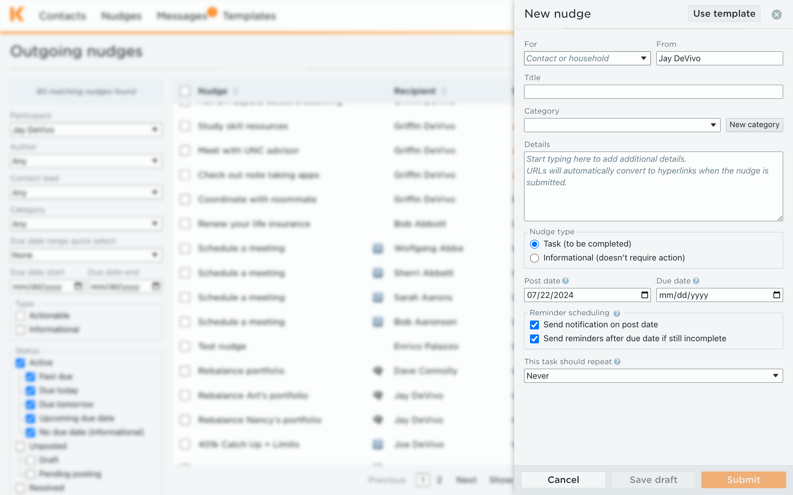Select Informational nudge type radio

coord(534,258)
